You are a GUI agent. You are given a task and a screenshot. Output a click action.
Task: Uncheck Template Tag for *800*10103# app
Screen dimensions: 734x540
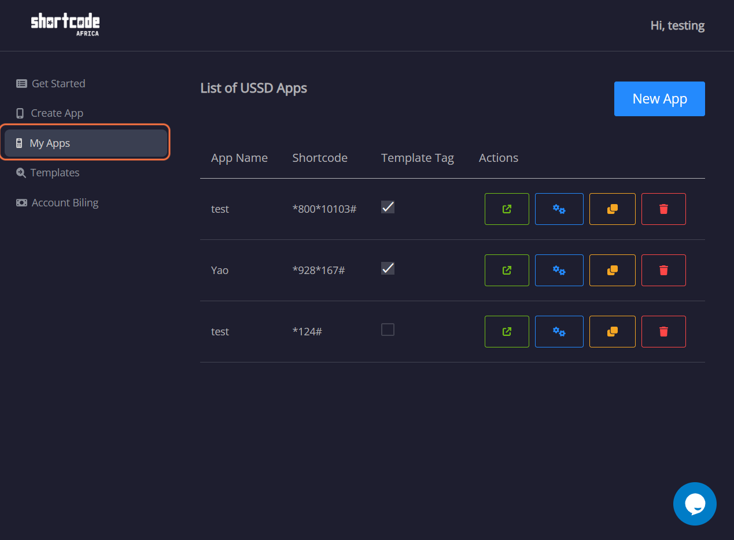(388, 206)
